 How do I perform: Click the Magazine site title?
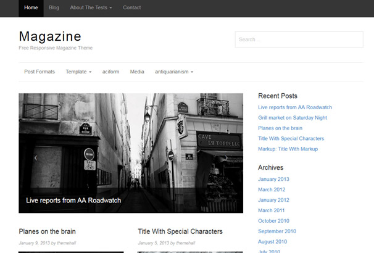point(50,36)
